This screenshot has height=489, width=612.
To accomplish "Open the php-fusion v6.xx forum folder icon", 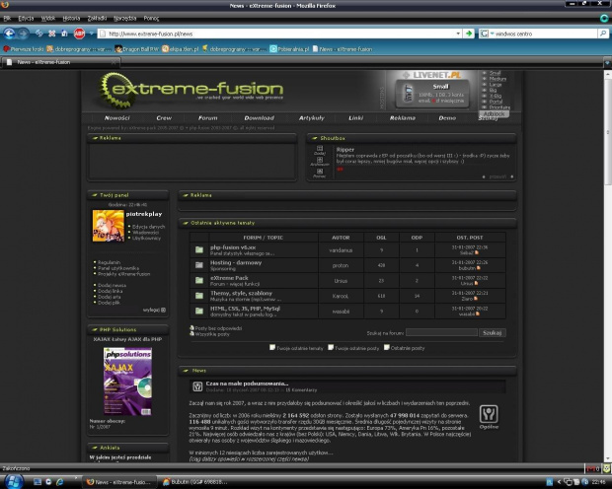I will (199, 249).
